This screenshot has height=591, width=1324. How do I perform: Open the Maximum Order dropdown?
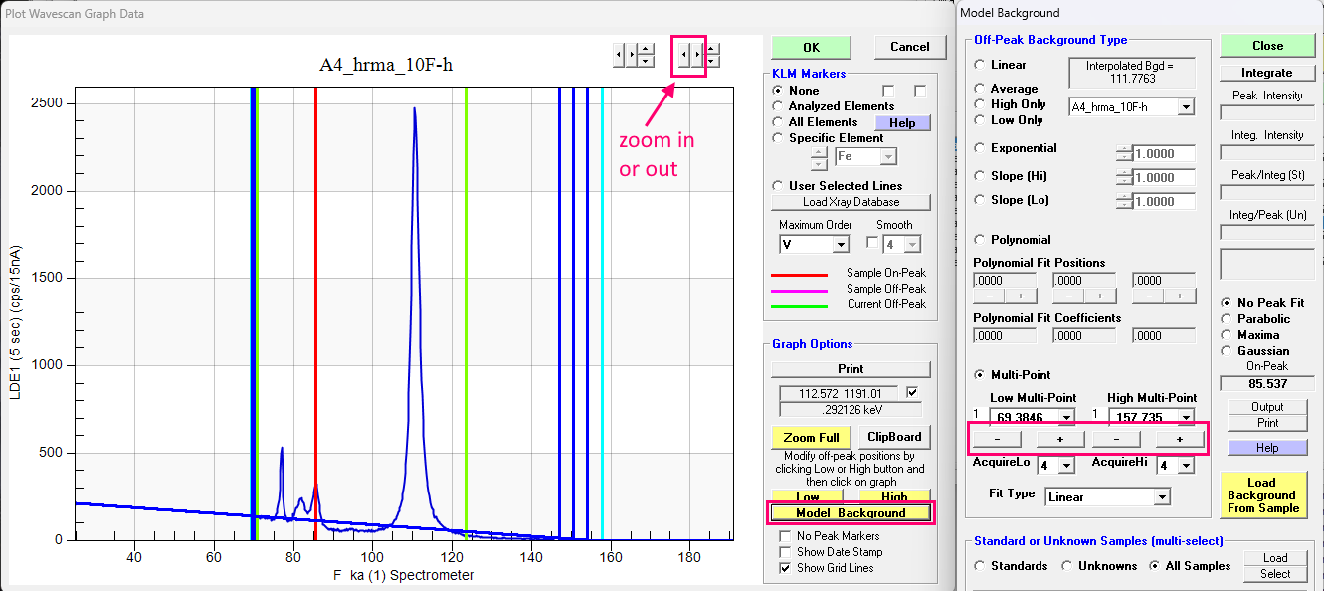841,244
